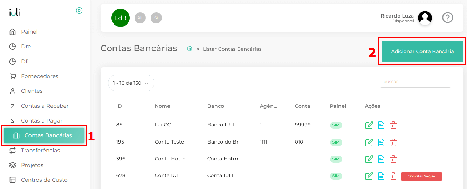Switch to the RL company badge
Screen dimensions: 467x189
(140, 18)
